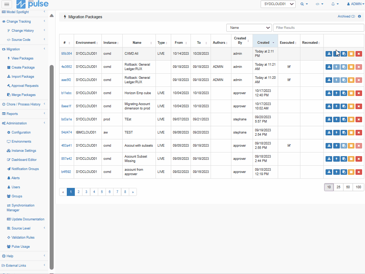Delete the Horizon Emp cube package
Screen dimensions: 365x274
tap(359, 93)
